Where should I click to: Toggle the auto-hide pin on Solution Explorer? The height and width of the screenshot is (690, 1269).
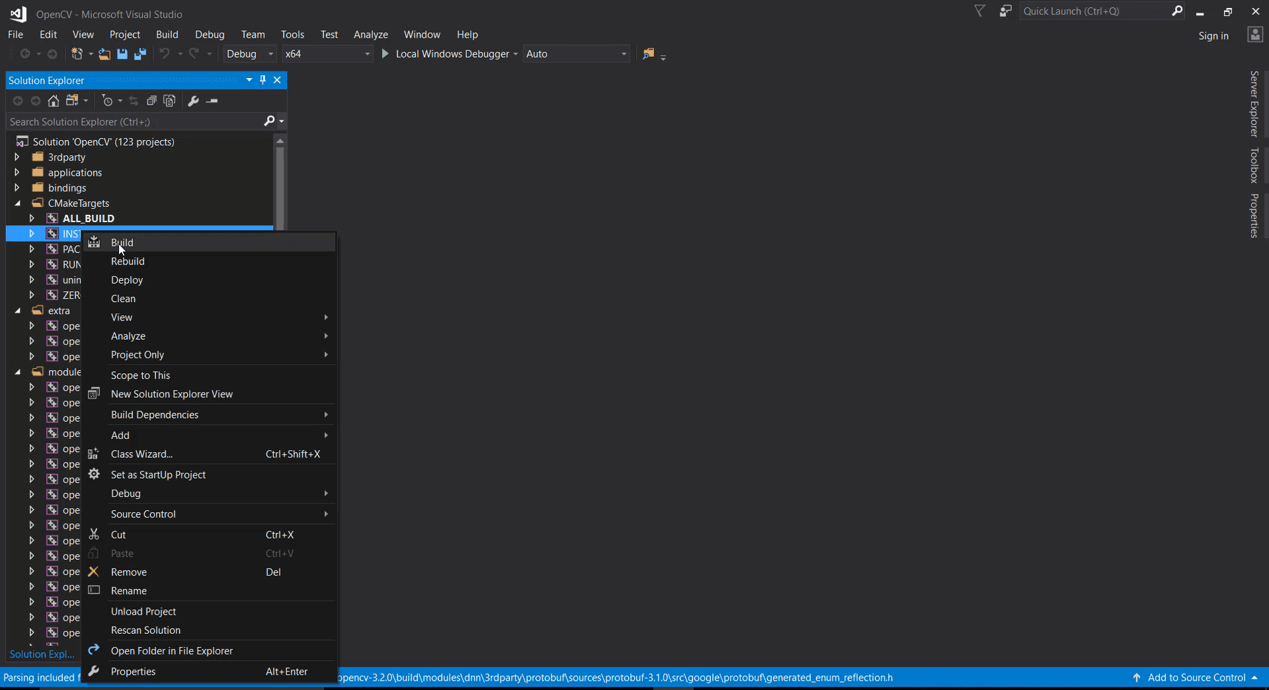(x=263, y=80)
